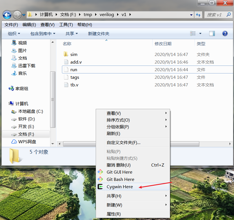Toggle the preview pane icon
The image size is (234, 220).
coord(212,33)
